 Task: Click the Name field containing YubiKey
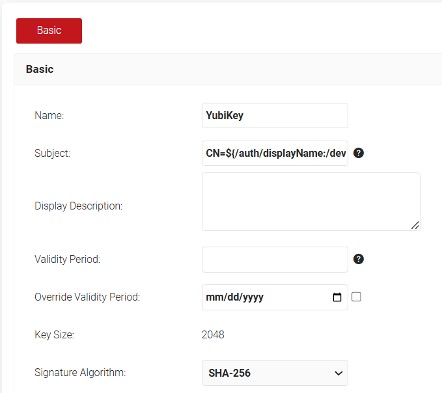[x=275, y=115]
